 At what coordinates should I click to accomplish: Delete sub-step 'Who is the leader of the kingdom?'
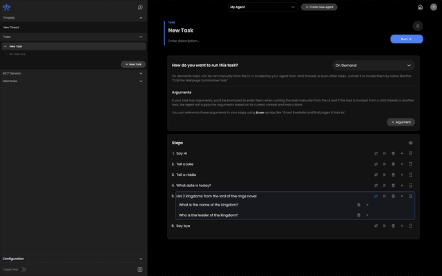coord(358,215)
